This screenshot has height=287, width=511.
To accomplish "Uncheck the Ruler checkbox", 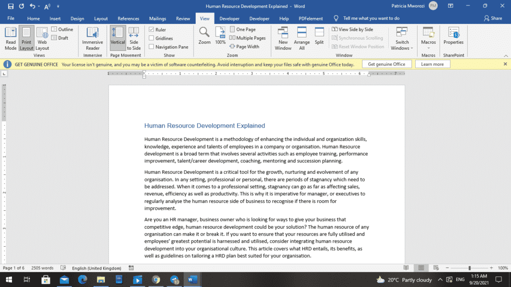I will point(152,30).
